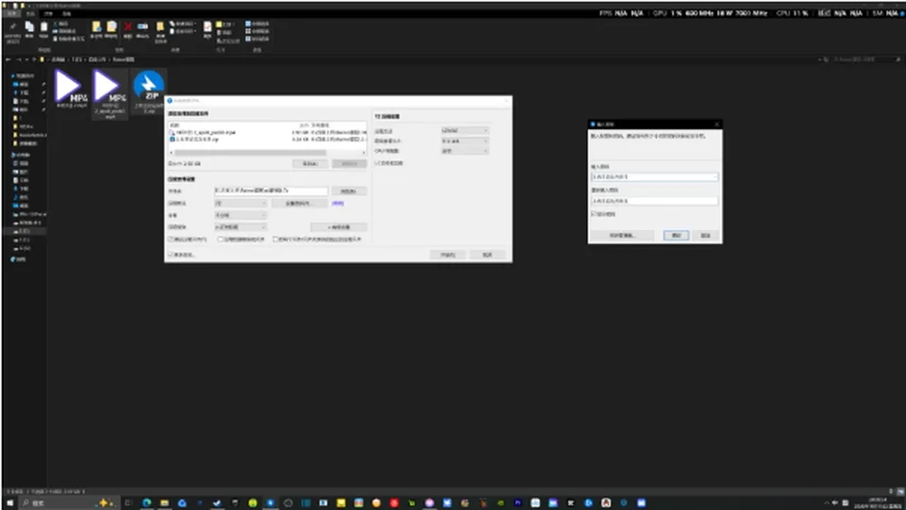This screenshot has width=906, height=510.
Task: Open the compression level dropdown
Action: click(x=241, y=227)
